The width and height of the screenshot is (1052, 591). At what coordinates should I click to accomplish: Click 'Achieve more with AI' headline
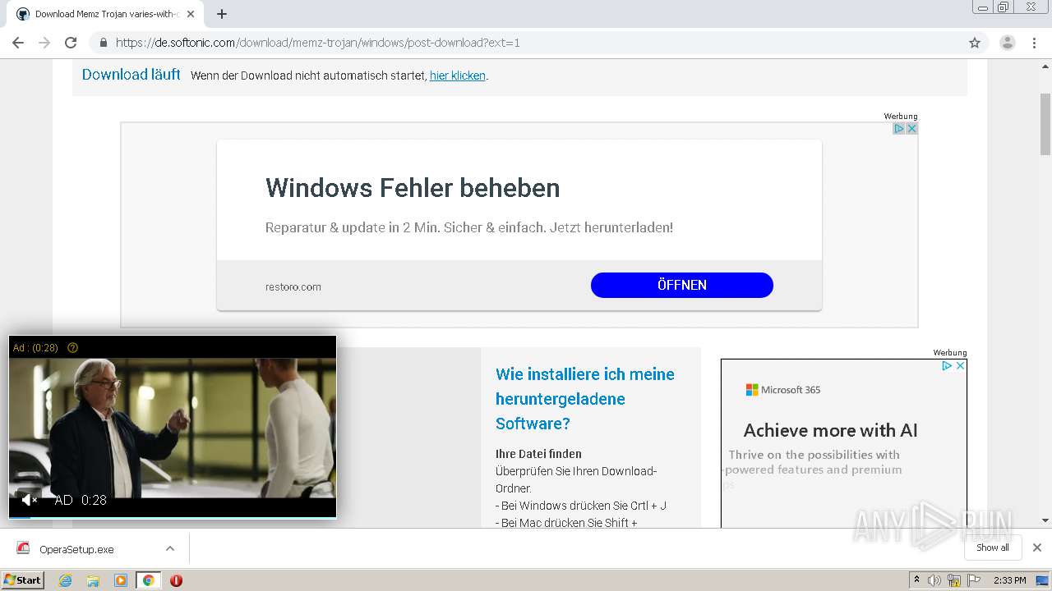click(x=830, y=430)
